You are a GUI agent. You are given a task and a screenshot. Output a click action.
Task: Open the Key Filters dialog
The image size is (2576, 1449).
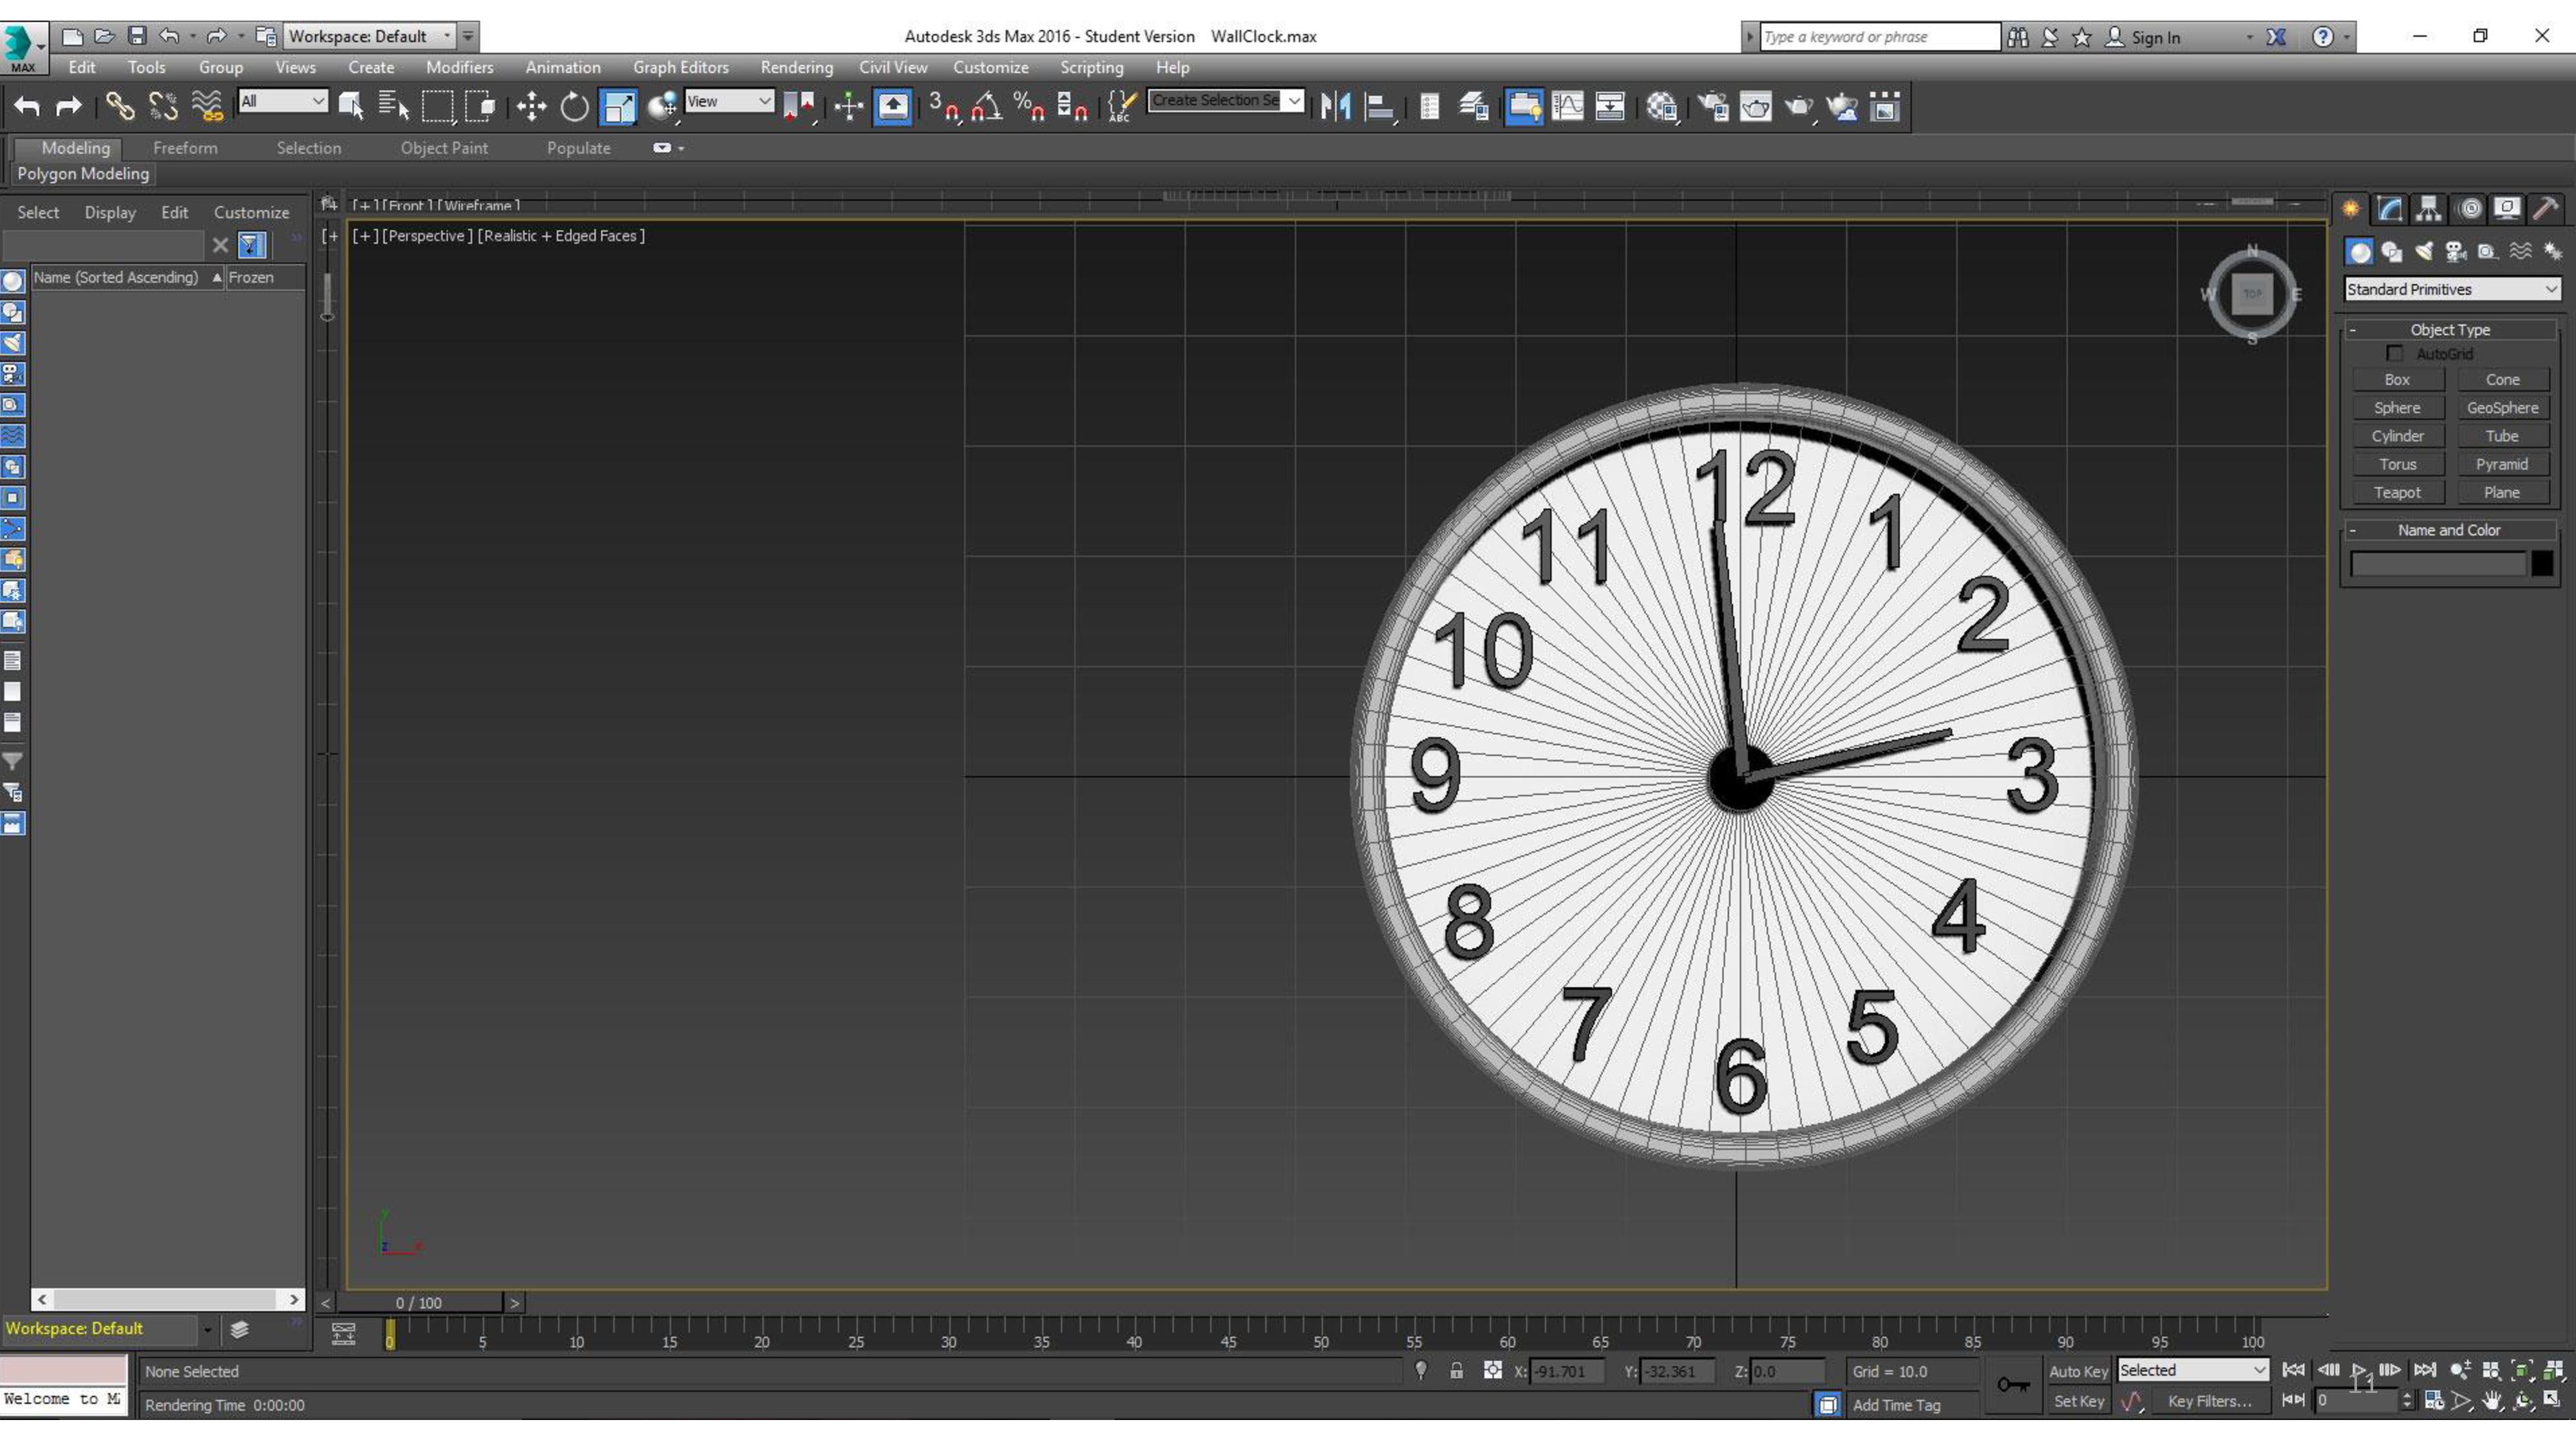2209,1401
